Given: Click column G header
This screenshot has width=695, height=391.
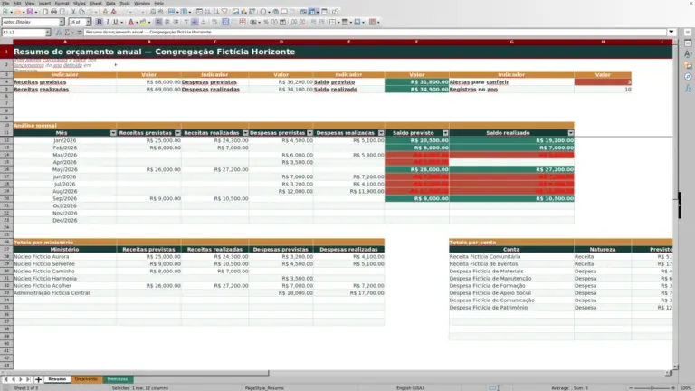Looking at the screenshot, I should [x=511, y=42].
